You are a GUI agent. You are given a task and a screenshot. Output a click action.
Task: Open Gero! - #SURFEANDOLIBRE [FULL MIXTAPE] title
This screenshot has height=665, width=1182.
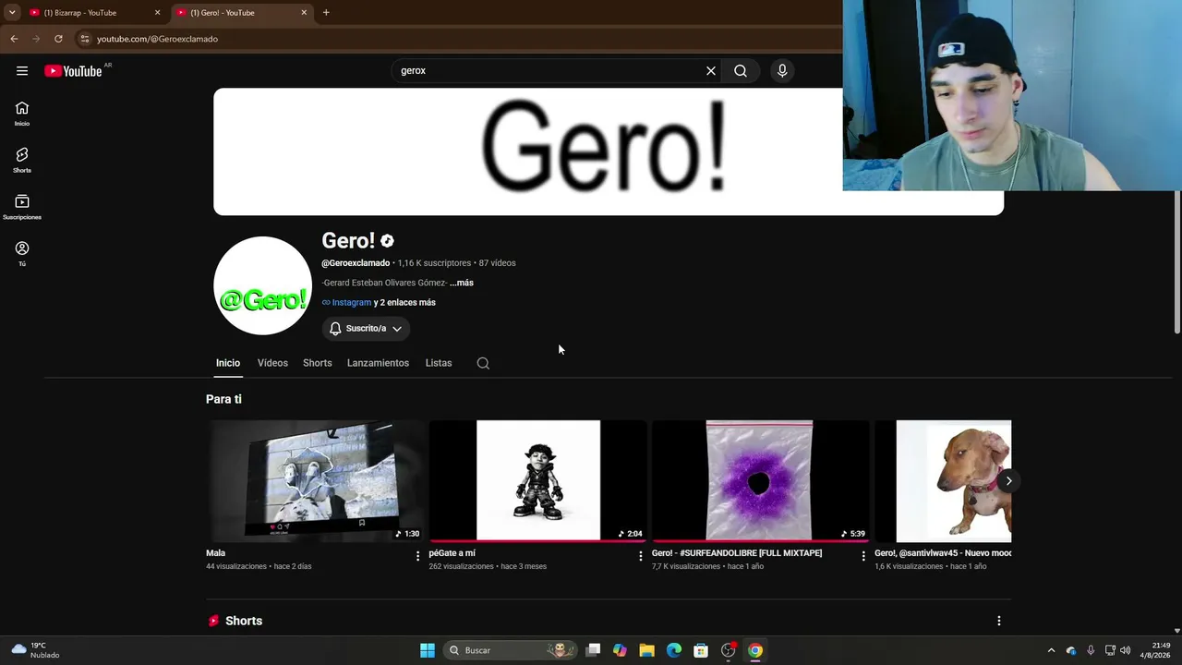point(737,553)
